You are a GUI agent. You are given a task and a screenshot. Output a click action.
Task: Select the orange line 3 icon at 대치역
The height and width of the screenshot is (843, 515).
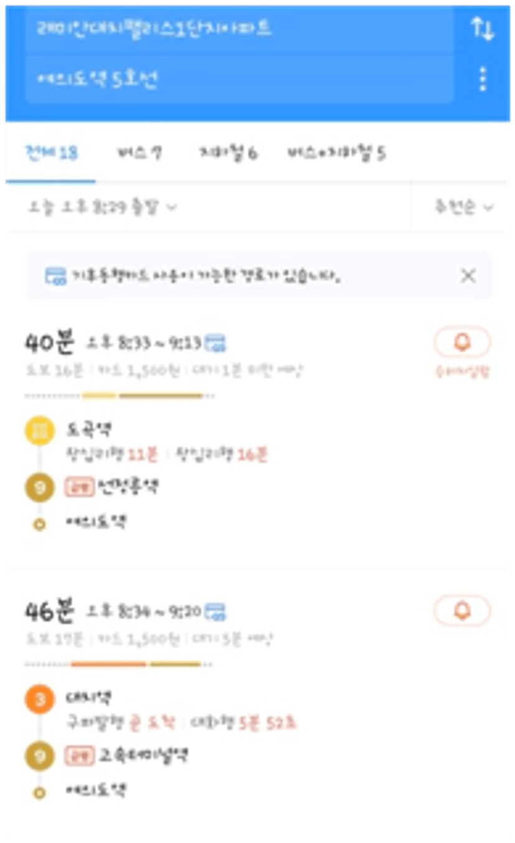pyautogui.click(x=39, y=700)
